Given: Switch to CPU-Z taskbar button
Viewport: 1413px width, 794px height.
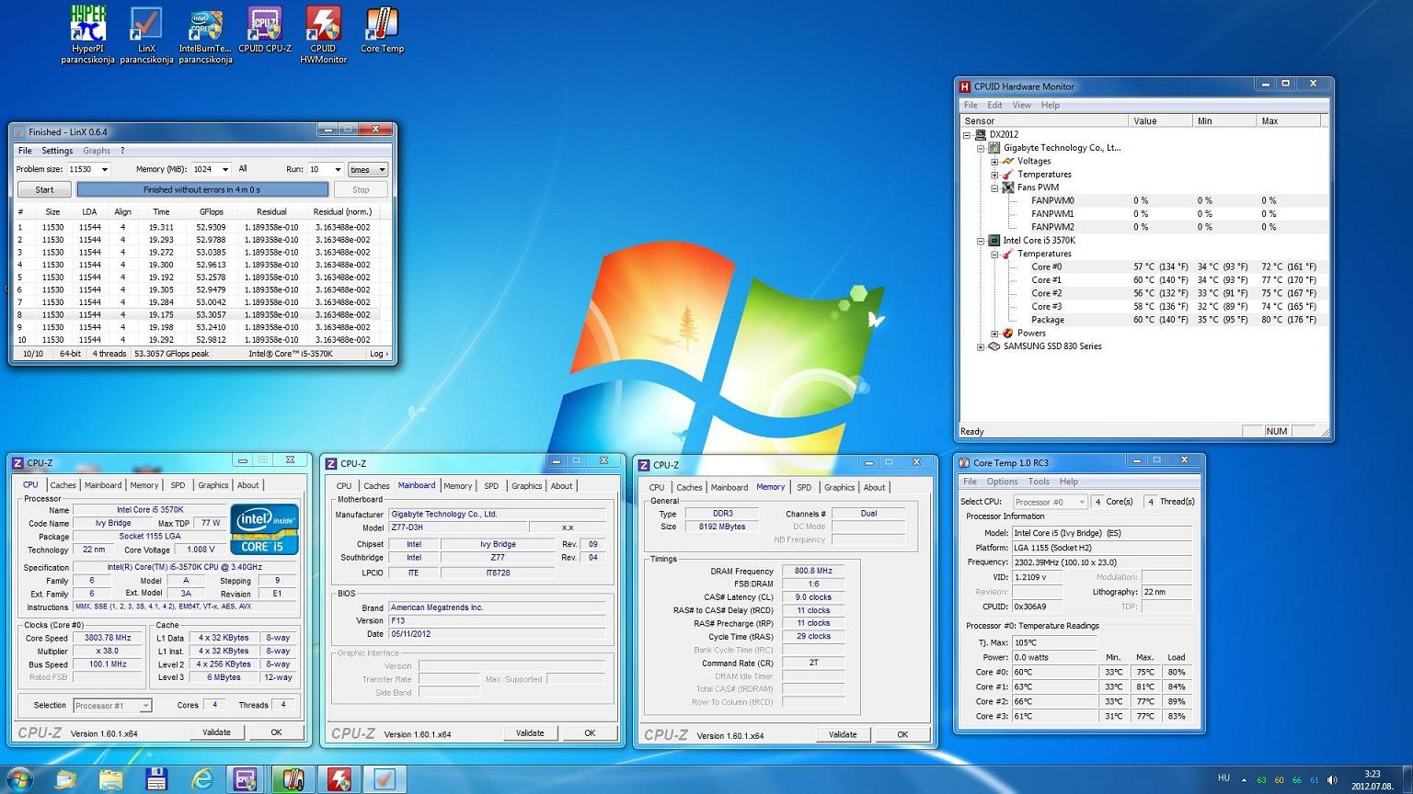Looking at the screenshot, I should pyautogui.click(x=246, y=779).
